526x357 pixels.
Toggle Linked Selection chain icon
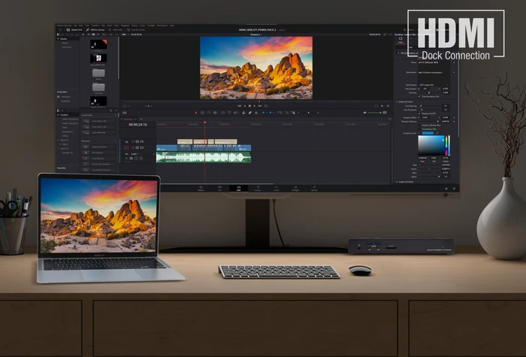pos(250,113)
